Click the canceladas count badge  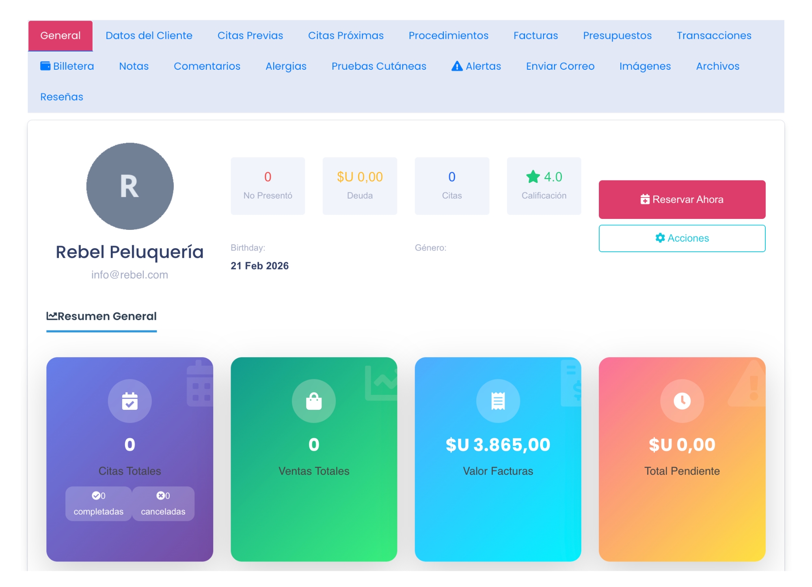pos(163,503)
